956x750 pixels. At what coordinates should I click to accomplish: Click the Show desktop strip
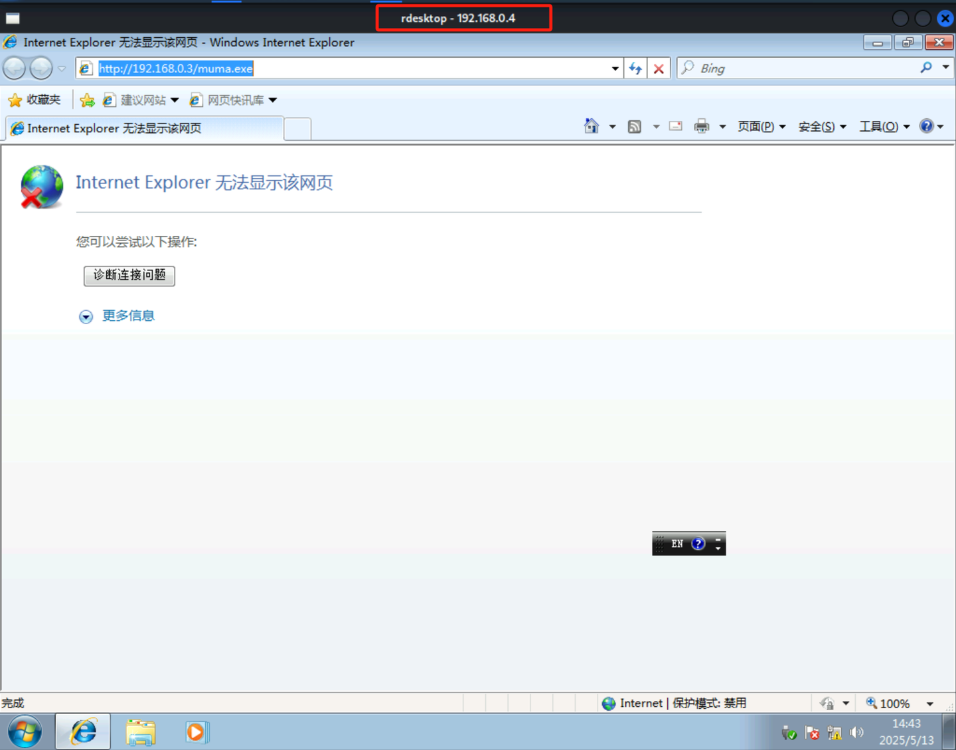click(x=950, y=732)
